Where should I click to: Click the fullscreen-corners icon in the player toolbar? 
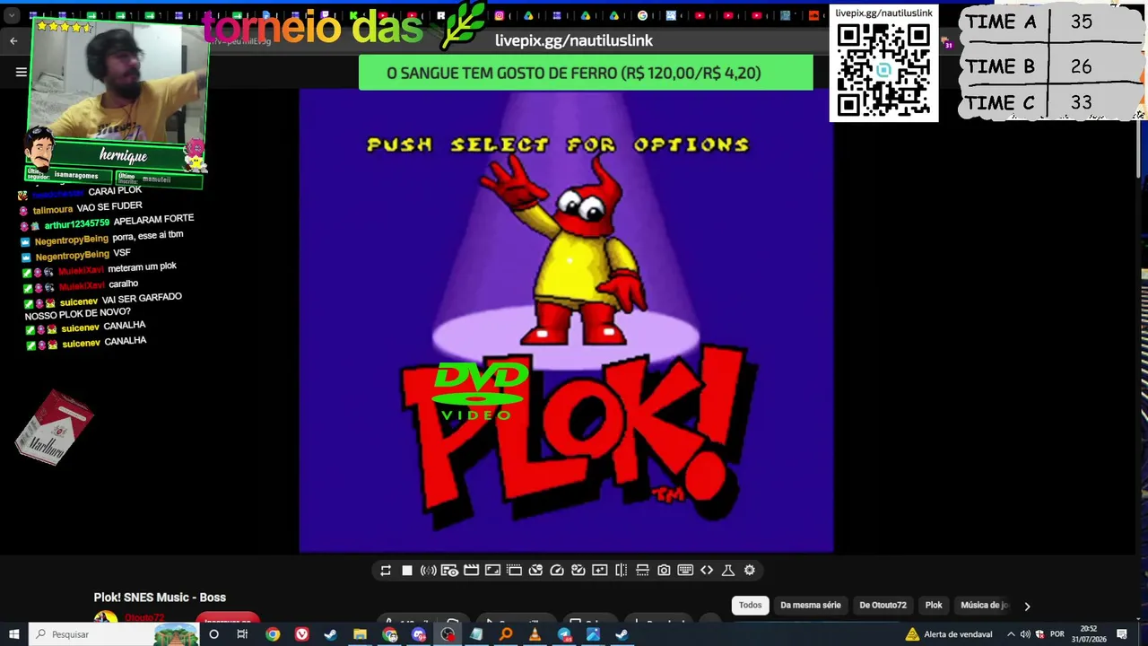492,571
